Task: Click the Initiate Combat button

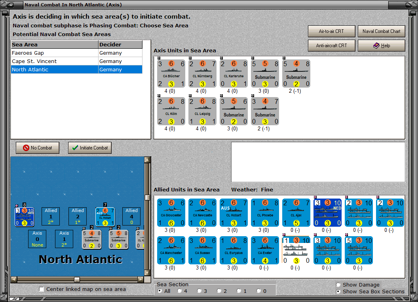Action: click(90, 148)
